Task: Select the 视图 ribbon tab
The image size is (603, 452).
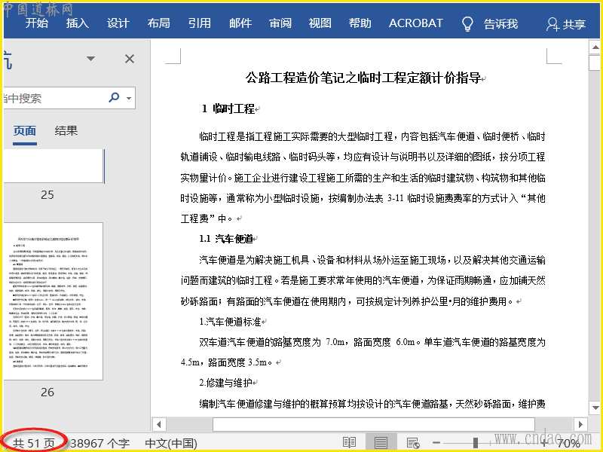Action: point(320,23)
